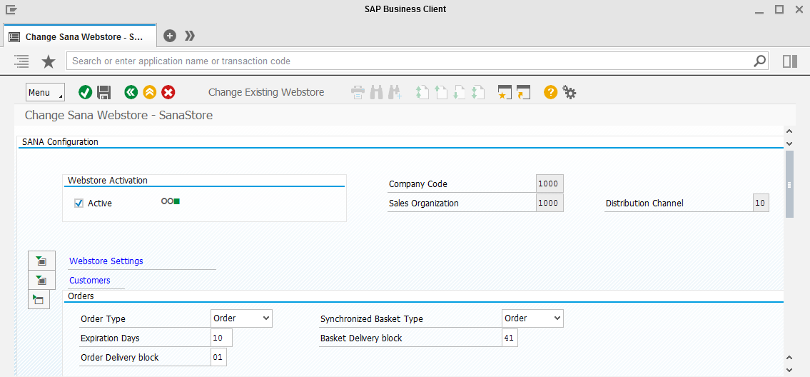Viewport: 810px width, 377px height.
Task: Open the Order Type dropdown
Action: coord(241,318)
